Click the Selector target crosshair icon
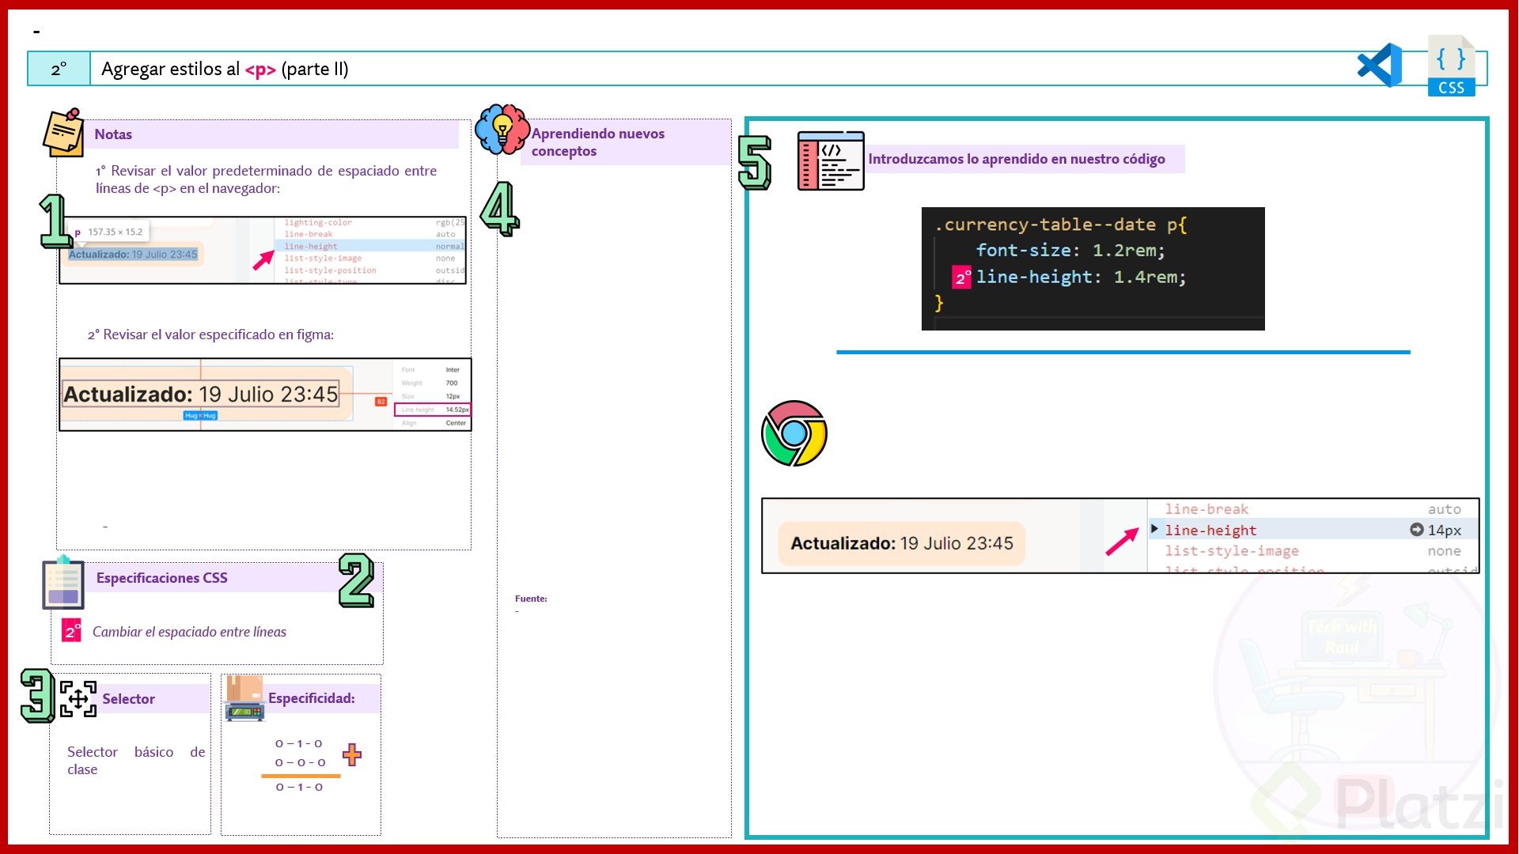The width and height of the screenshot is (1519, 854). click(78, 699)
